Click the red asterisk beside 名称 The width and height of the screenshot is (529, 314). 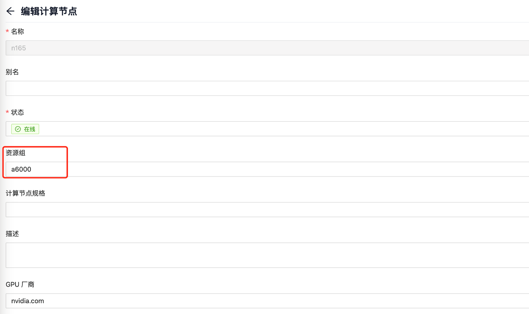7,32
